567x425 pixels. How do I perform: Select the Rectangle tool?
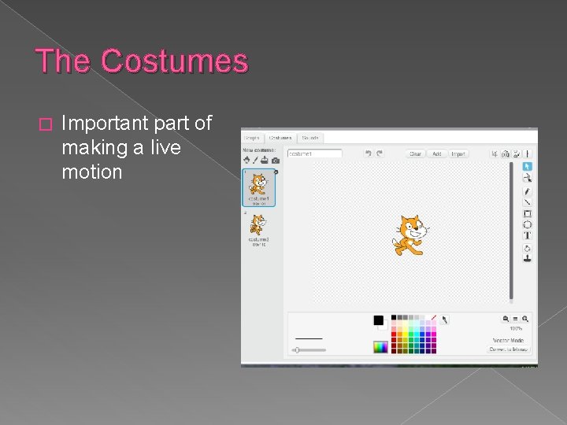527,213
